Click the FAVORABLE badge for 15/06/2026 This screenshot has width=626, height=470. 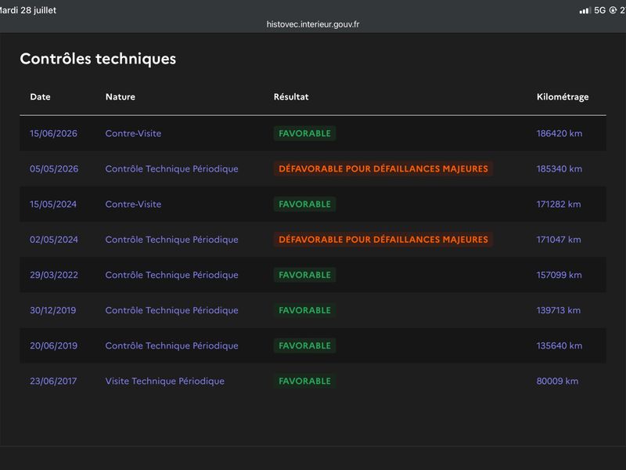[x=304, y=133]
